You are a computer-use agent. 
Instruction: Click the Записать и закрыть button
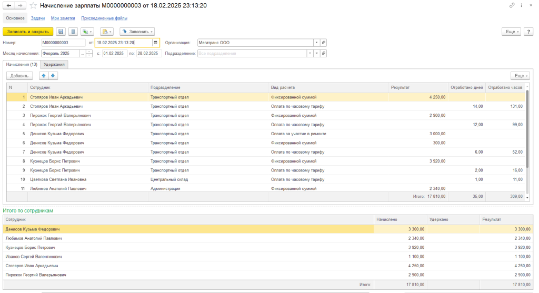(x=28, y=32)
